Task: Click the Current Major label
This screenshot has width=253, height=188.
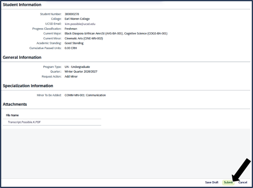Action: coord(52,33)
